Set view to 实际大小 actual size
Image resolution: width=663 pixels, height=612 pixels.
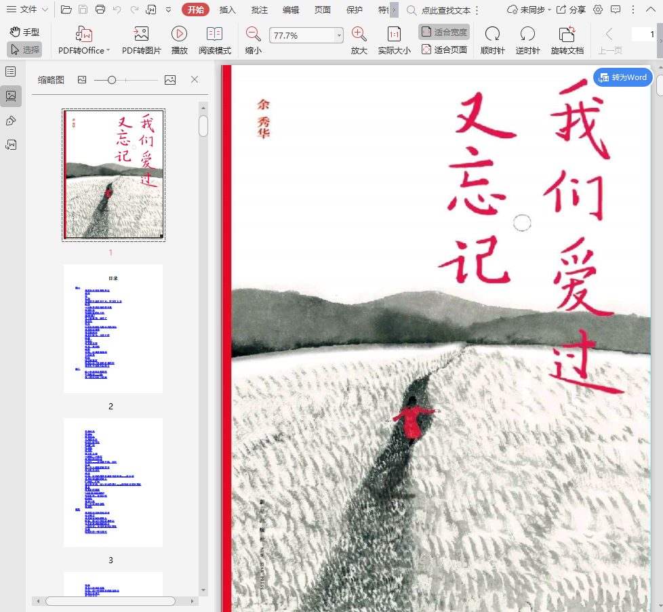point(394,41)
